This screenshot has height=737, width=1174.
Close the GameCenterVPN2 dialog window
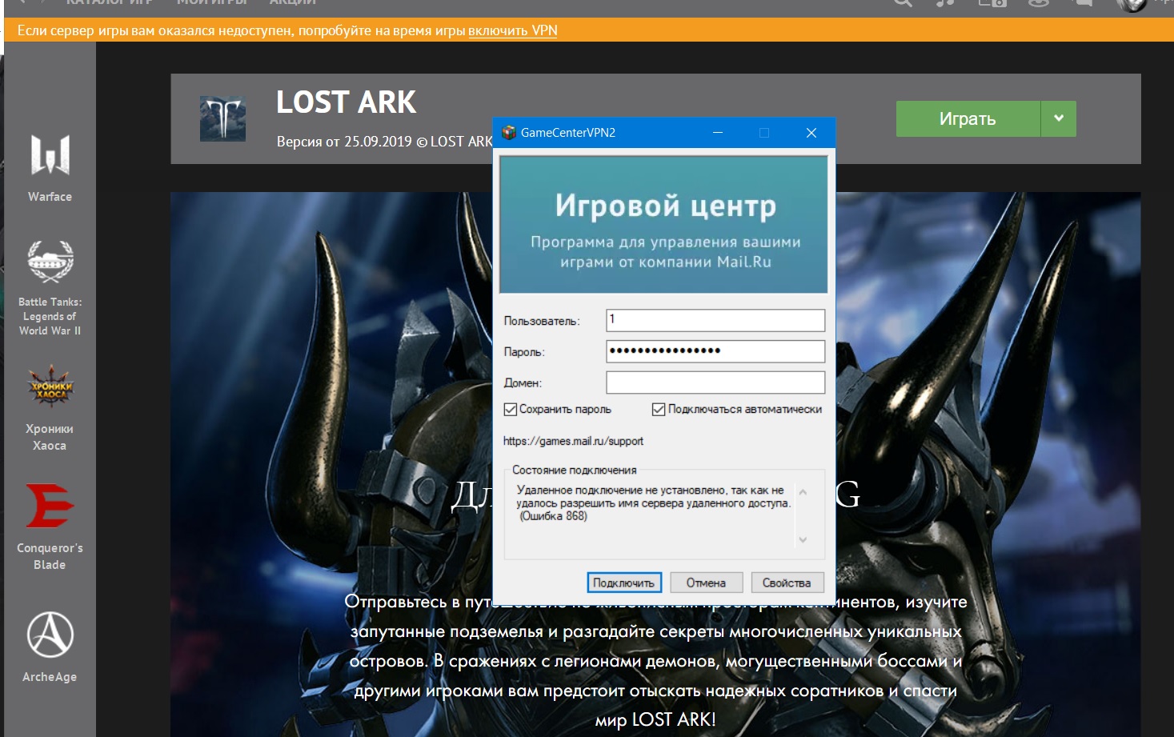click(811, 133)
